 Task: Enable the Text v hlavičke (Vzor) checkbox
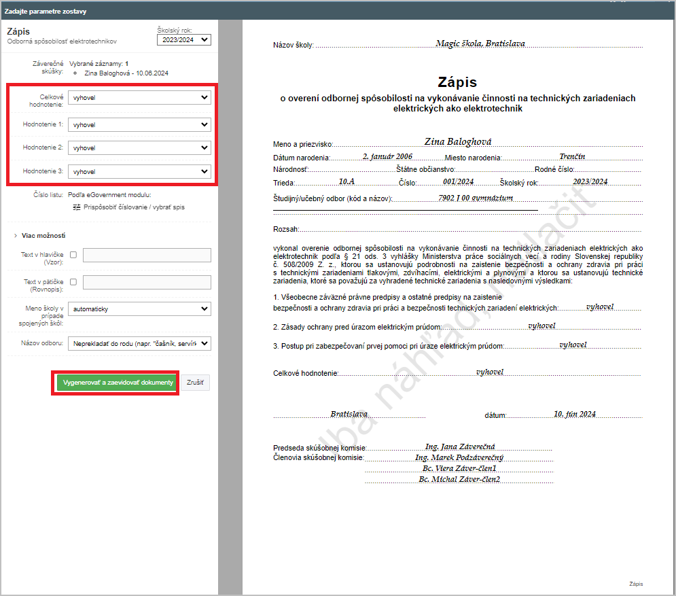click(73, 255)
